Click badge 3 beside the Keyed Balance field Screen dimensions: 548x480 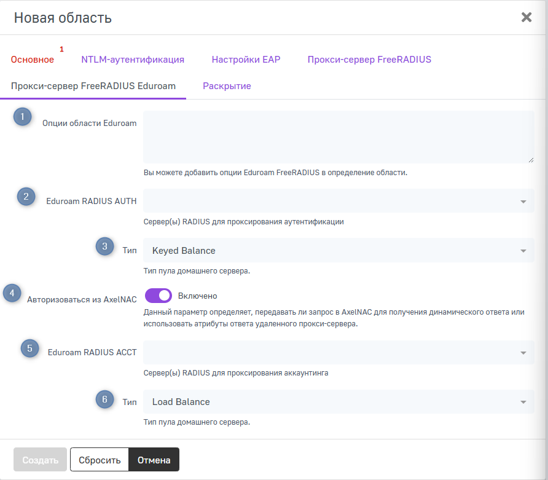104,246
